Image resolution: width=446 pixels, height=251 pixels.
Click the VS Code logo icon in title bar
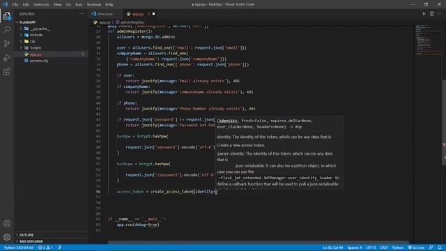pos(5,4)
